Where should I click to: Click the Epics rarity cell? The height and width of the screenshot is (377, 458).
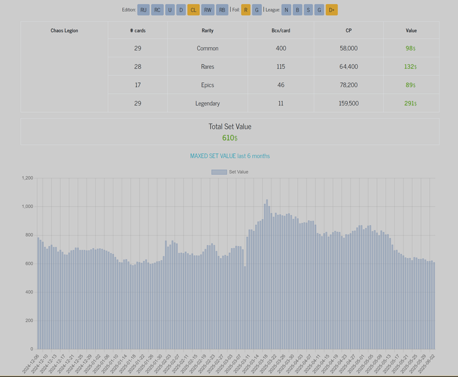pos(208,85)
